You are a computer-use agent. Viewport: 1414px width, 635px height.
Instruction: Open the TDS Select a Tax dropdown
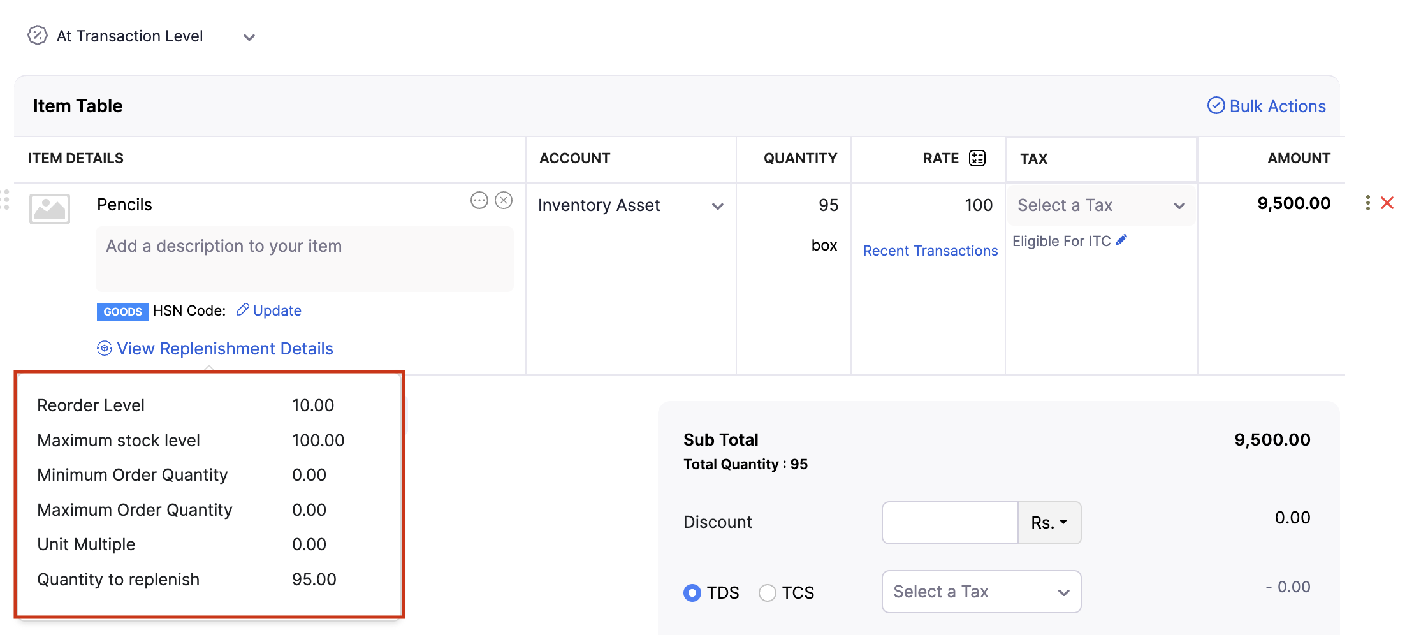click(981, 592)
